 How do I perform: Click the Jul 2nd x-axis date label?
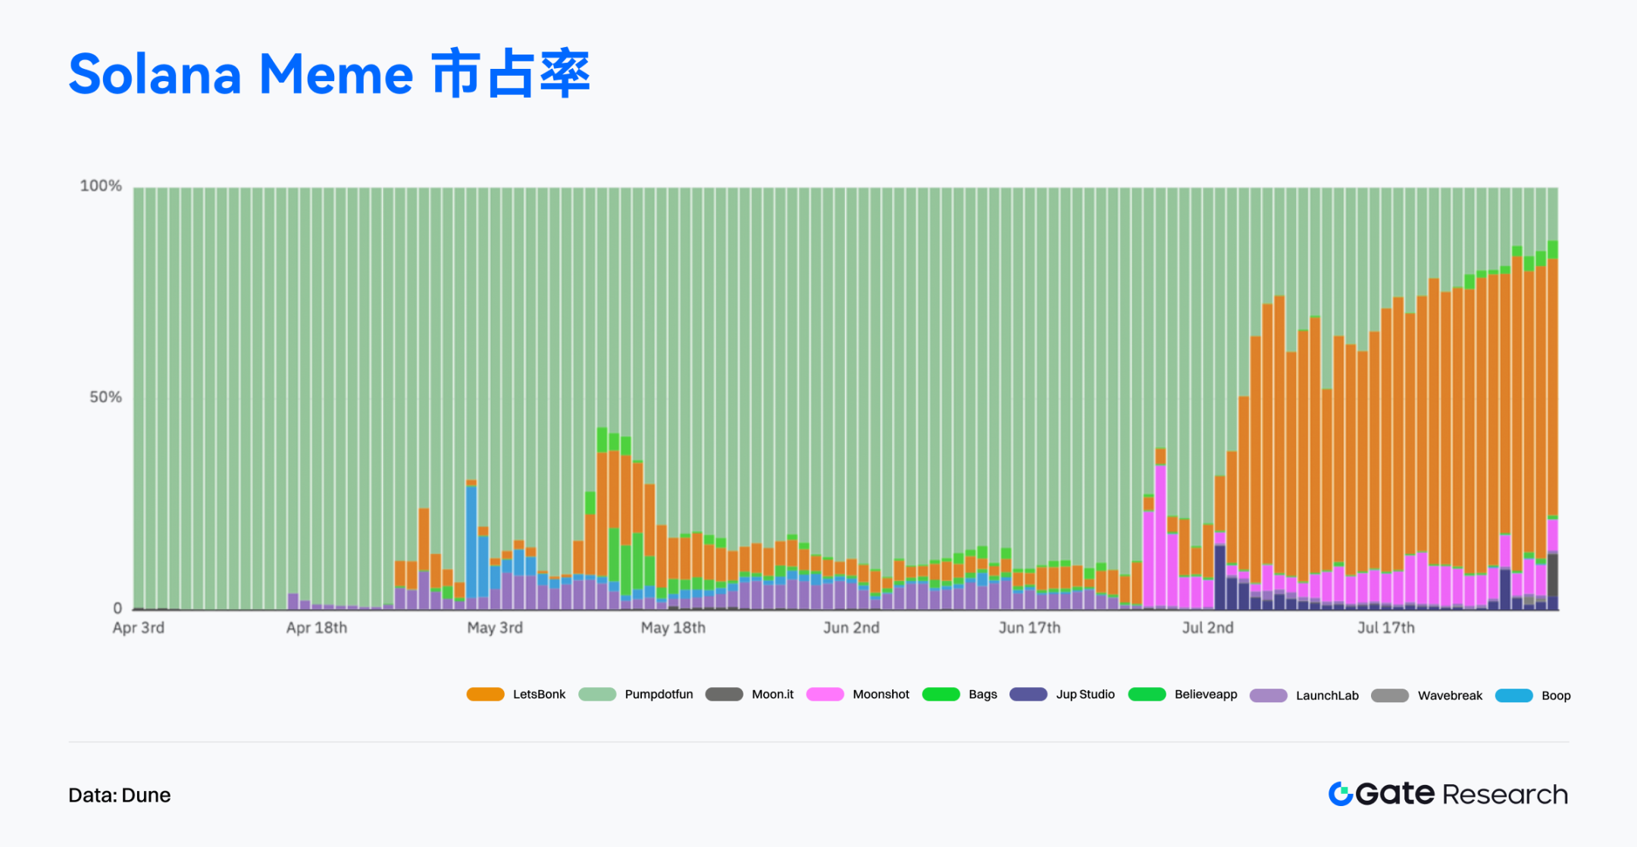point(1207,627)
